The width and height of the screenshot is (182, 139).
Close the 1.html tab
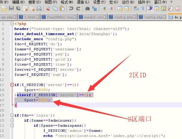pos(37,17)
